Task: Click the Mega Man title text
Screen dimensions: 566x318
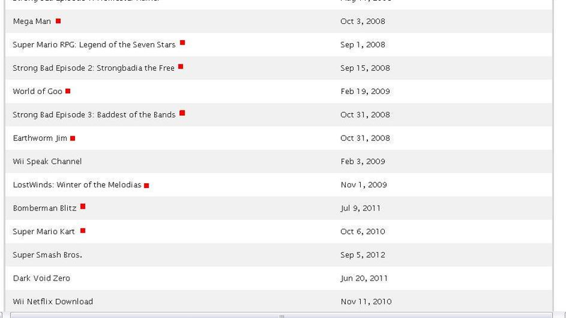Action: (x=32, y=21)
